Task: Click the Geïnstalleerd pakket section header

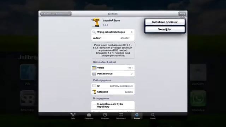Action: click(105, 62)
